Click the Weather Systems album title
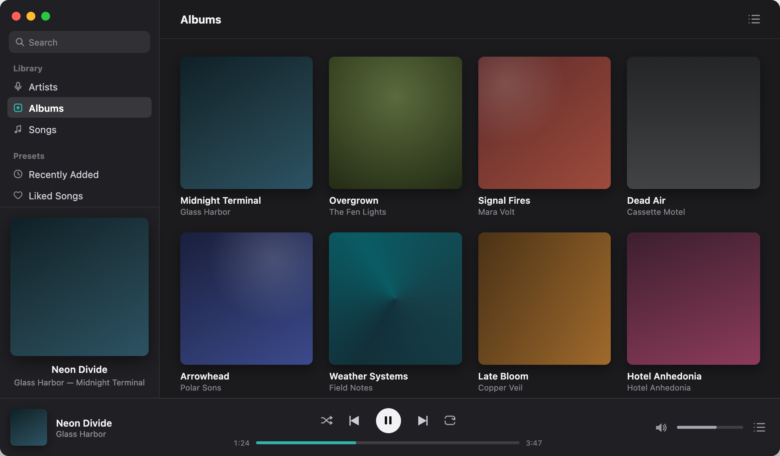This screenshot has width=780, height=456. (x=369, y=376)
